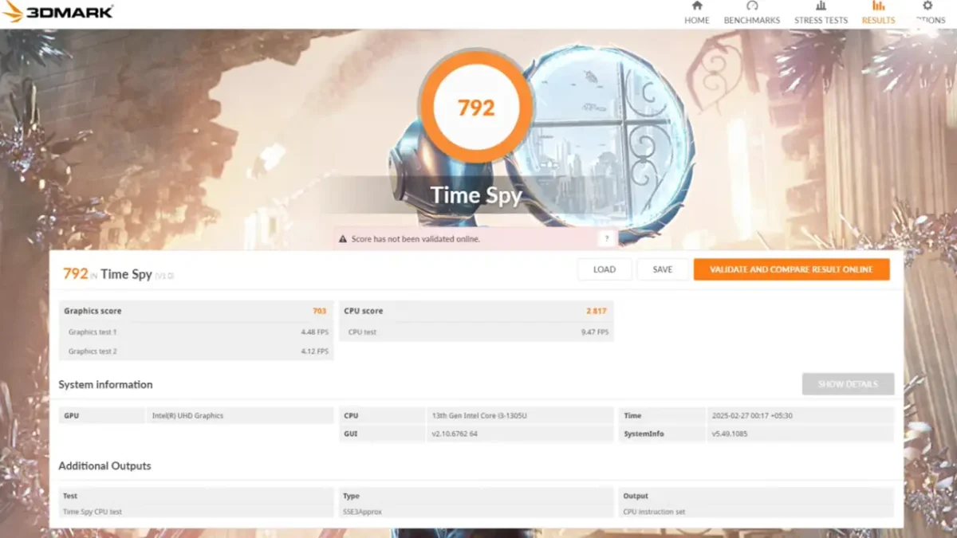957x538 pixels.
Task: Click the SAVE button
Action: point(663,269)
